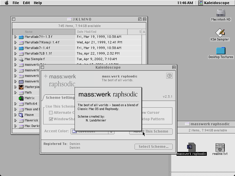
Task: Click 745 items, 7.94 GB available status
Action: pyautogui.click(x=79, y=26)
